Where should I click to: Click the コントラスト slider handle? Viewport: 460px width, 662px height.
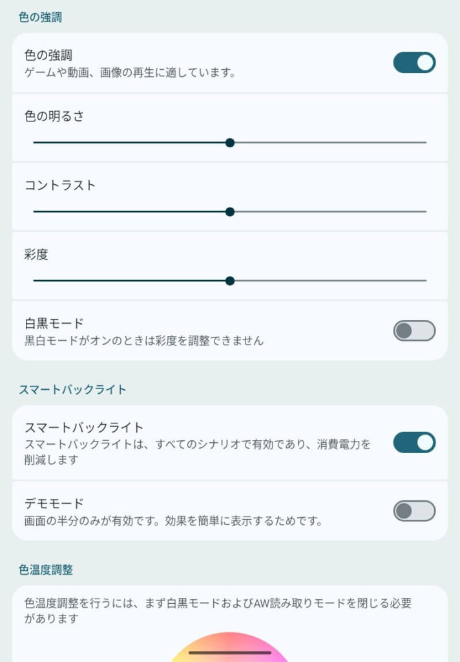point(230,212)
